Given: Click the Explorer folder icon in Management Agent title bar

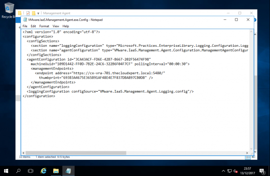Looking at the screenshot, I should tap(20, 13).
